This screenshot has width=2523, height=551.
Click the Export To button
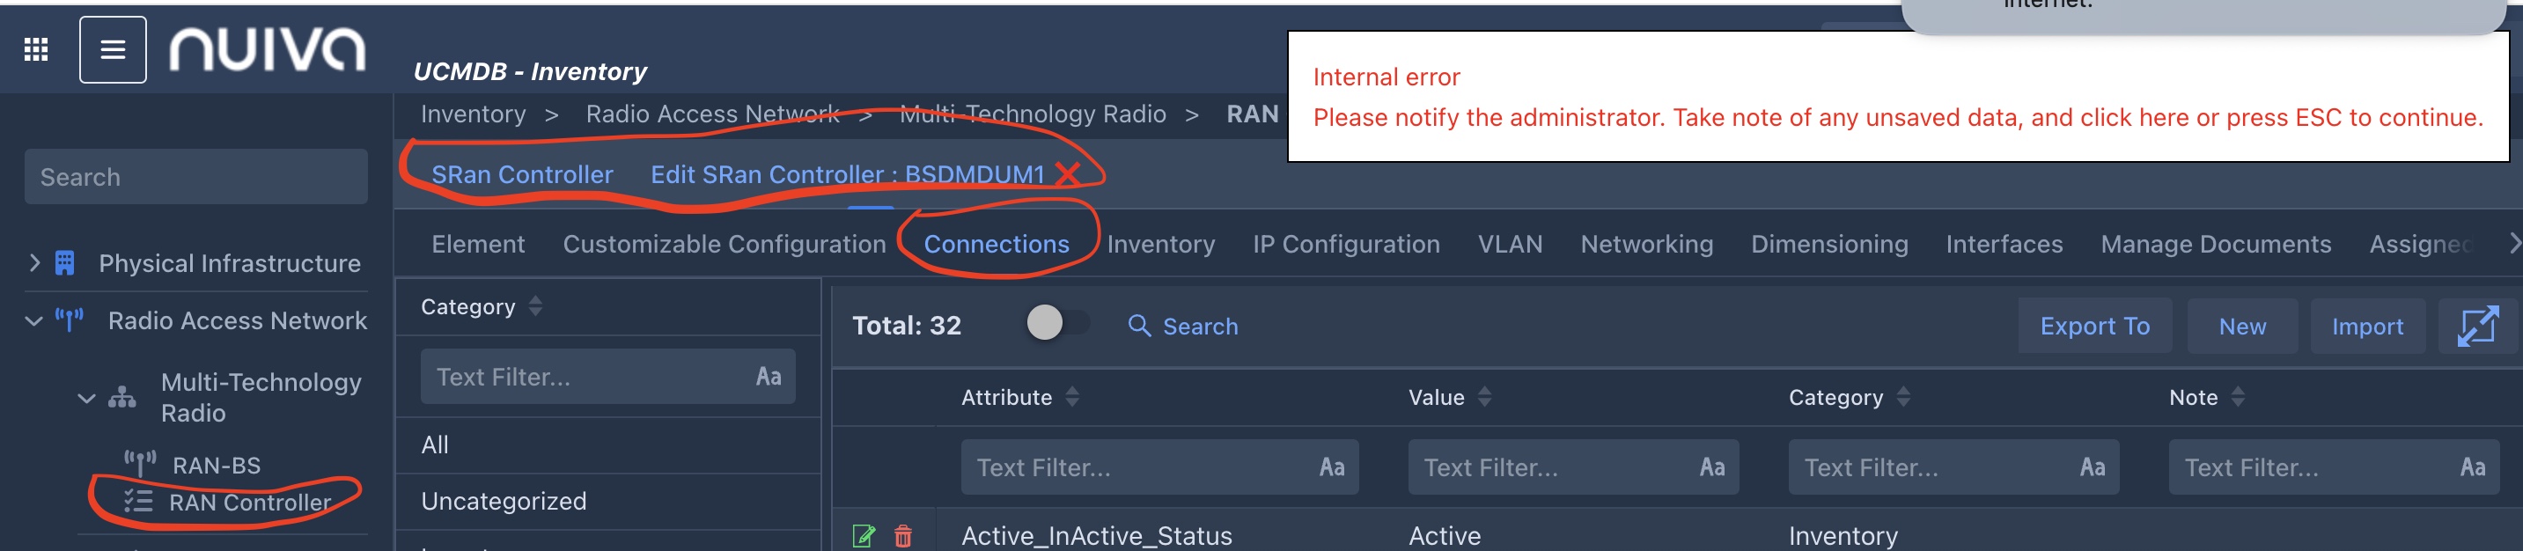pos(2094,326)
